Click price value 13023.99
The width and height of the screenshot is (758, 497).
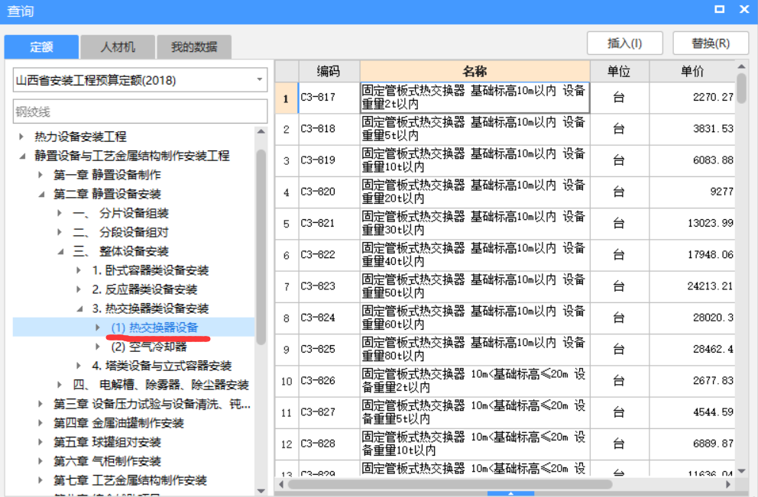click(x=710, y=223)
